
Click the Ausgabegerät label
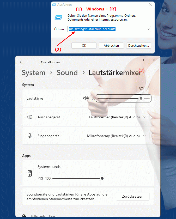(x=49, y=117)
